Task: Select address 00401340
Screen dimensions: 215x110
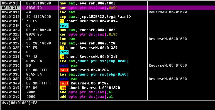Action: (11, 83)
